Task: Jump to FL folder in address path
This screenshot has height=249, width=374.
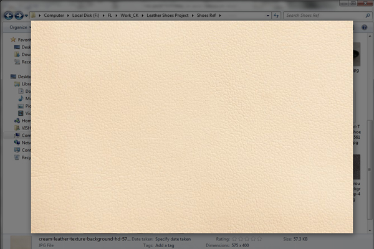Action: pyautogui.click(x=110, y=15)
